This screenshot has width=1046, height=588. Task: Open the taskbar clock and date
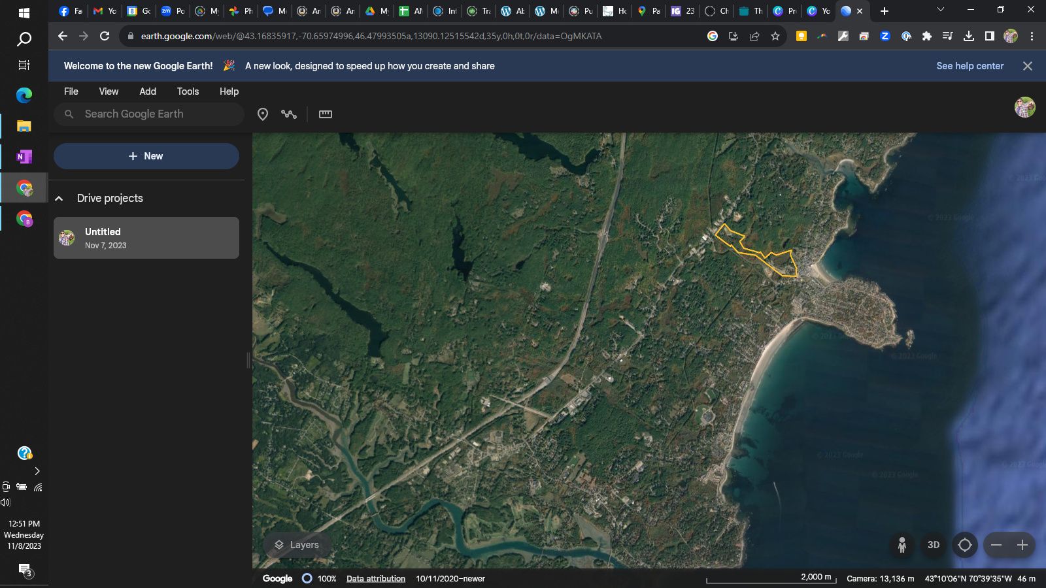[x=24, y=534]
